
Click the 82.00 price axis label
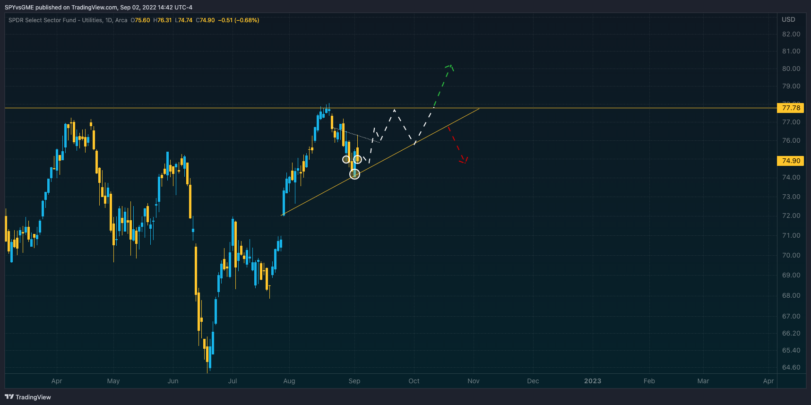(791, 34)
